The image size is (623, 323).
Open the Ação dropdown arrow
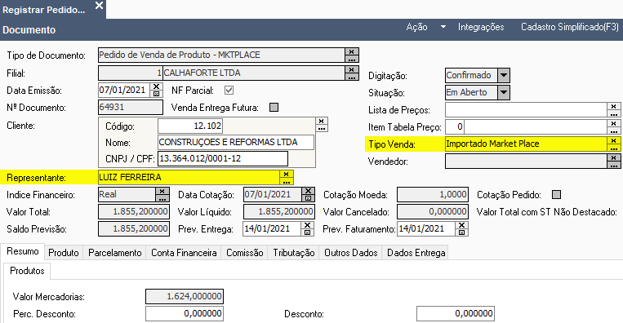click(443, 27)
